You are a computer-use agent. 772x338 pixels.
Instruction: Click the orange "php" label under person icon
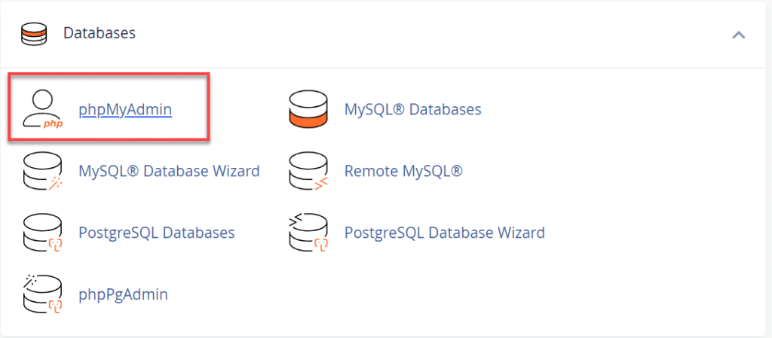(x=53, y=124)
